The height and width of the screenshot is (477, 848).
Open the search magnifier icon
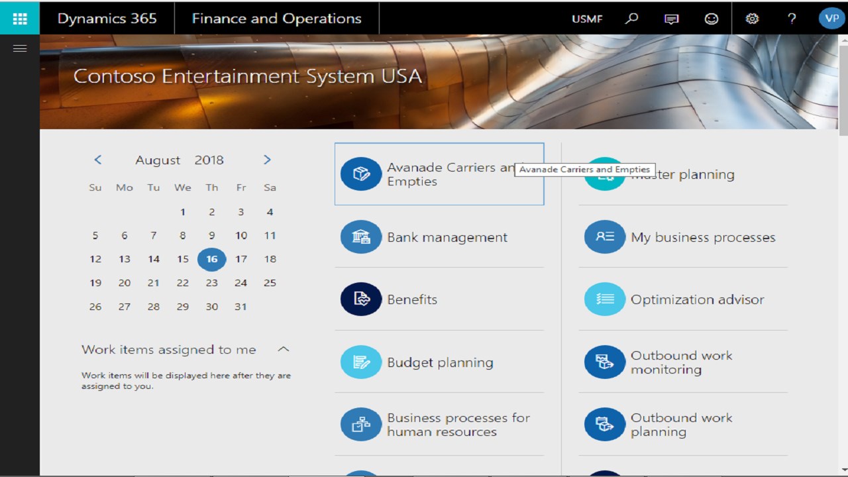(x=631, y=19)
